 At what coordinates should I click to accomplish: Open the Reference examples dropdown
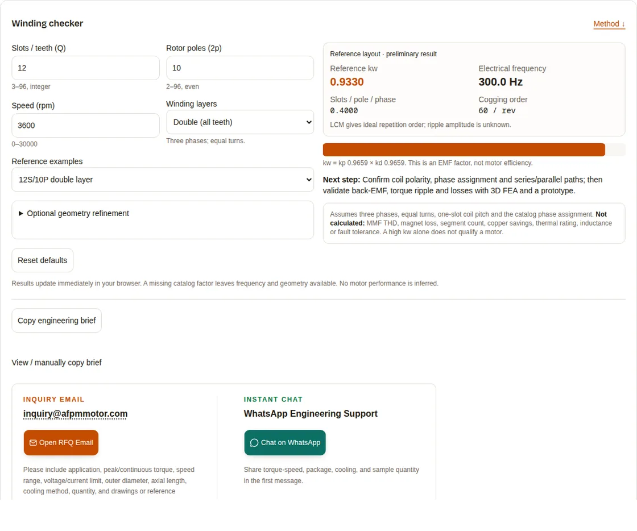point(163,180)
